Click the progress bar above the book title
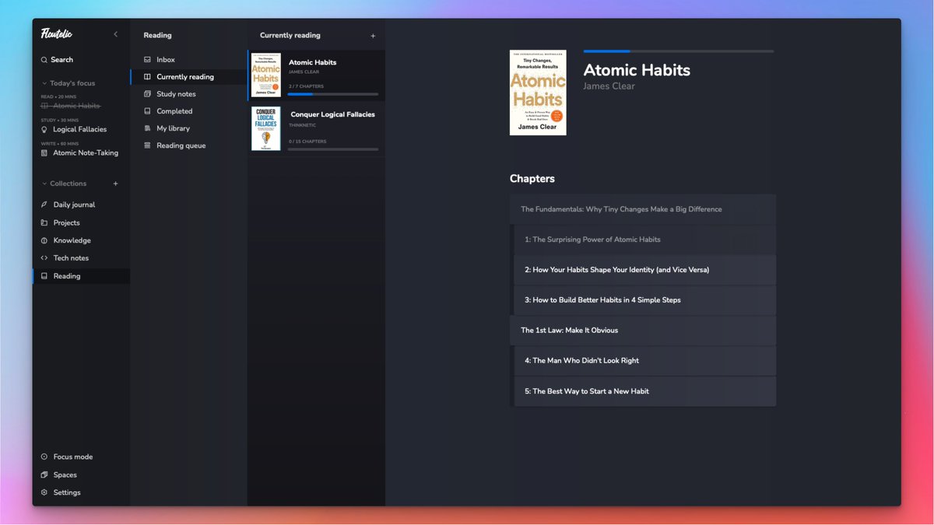The height and width of the screenshot is (525, 934). [x=679, y=51]
